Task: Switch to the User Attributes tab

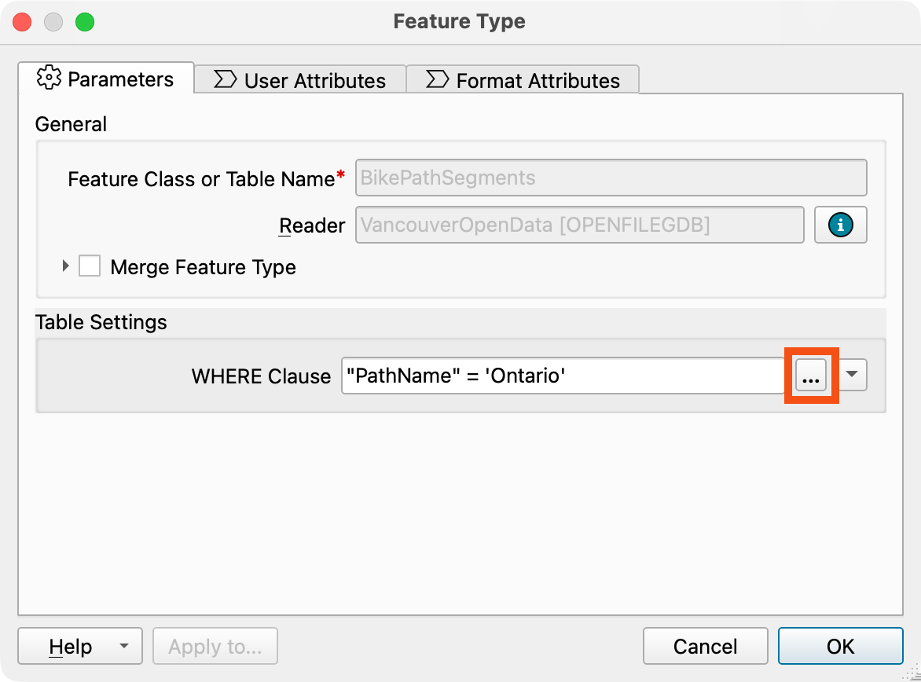Action: 300,80
